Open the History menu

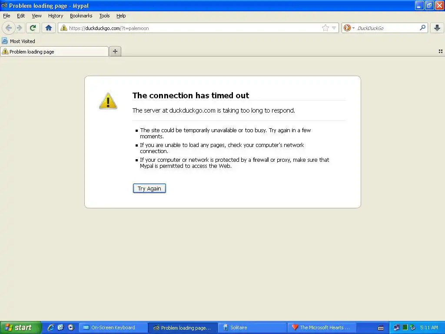coord(56,16)
